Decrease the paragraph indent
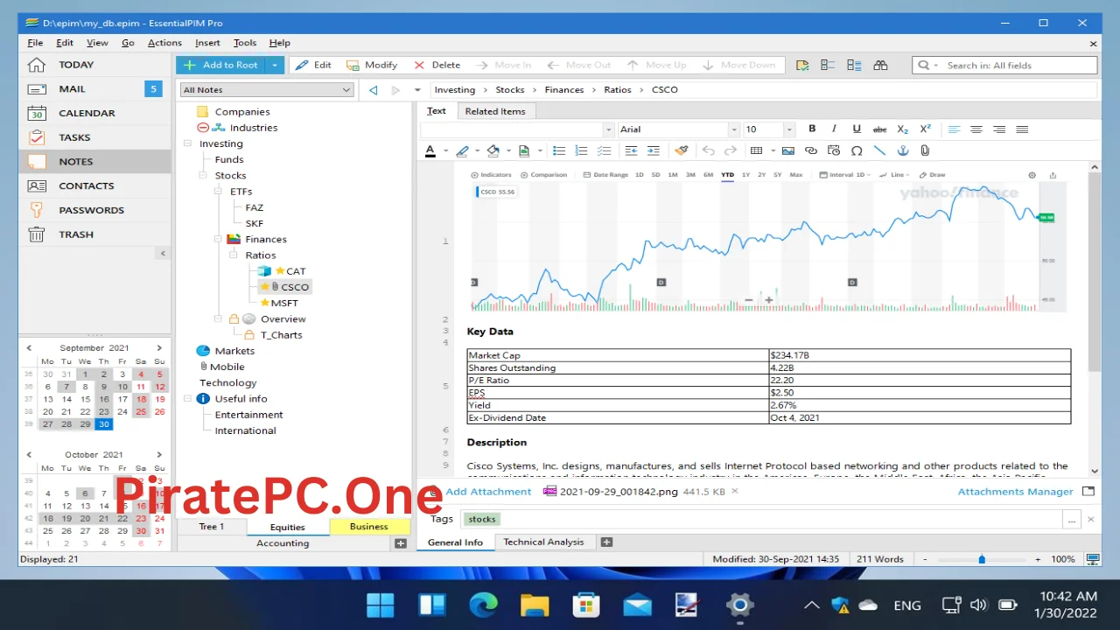This screenshot has height=630, width=1120. click(630, 150)
